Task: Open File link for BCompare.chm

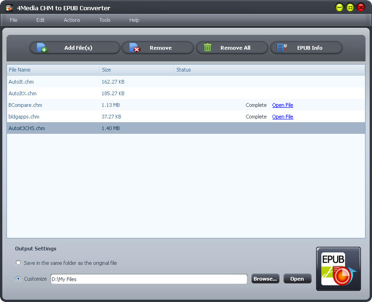Action: [x=283, y=105]
